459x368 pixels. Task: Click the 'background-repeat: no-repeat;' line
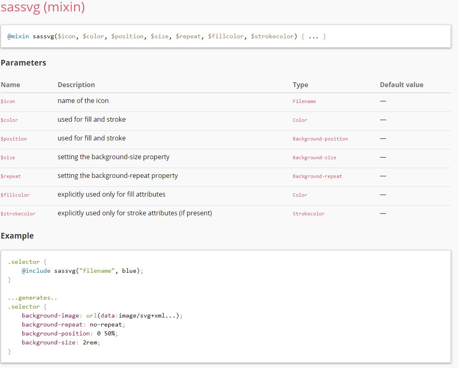pos(74,325)
